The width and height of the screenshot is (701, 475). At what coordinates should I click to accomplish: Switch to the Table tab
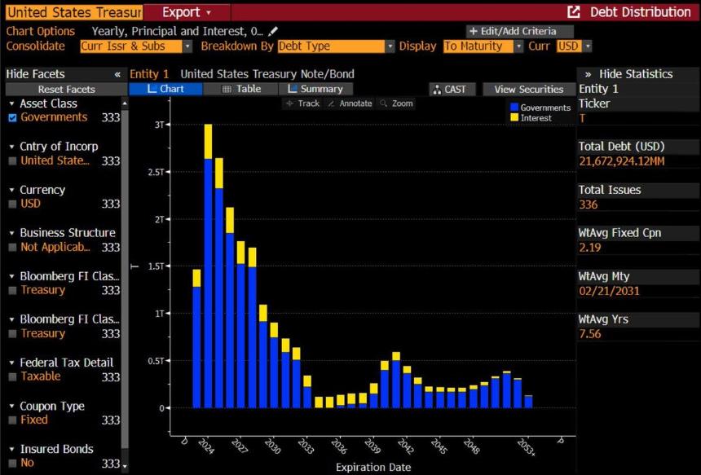click(x=241, y=89)
